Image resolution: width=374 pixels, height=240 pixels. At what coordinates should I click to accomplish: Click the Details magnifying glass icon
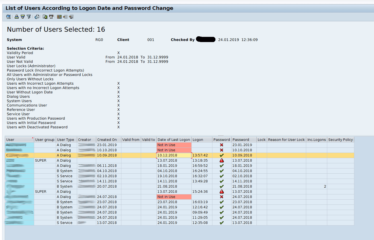8,17
